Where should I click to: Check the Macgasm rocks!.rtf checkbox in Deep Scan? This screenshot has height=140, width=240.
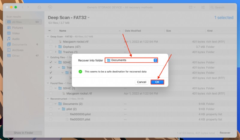(x=51, y=42)
